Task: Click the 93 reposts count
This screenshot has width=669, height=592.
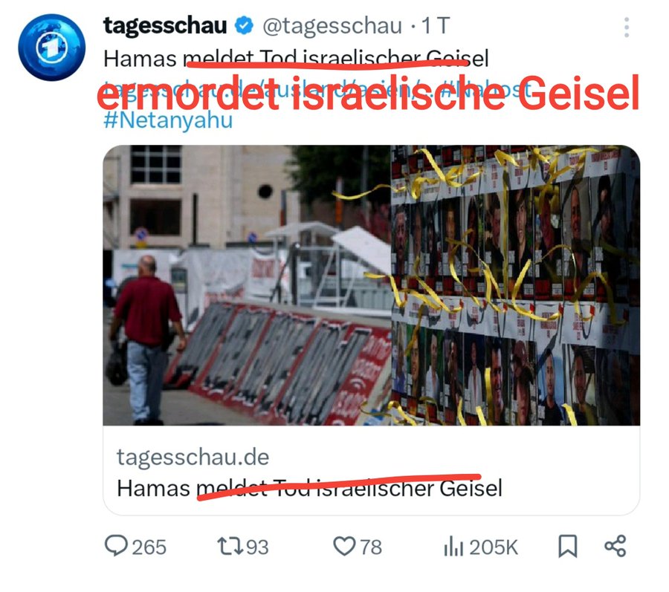Action: (x=257, y=547)
